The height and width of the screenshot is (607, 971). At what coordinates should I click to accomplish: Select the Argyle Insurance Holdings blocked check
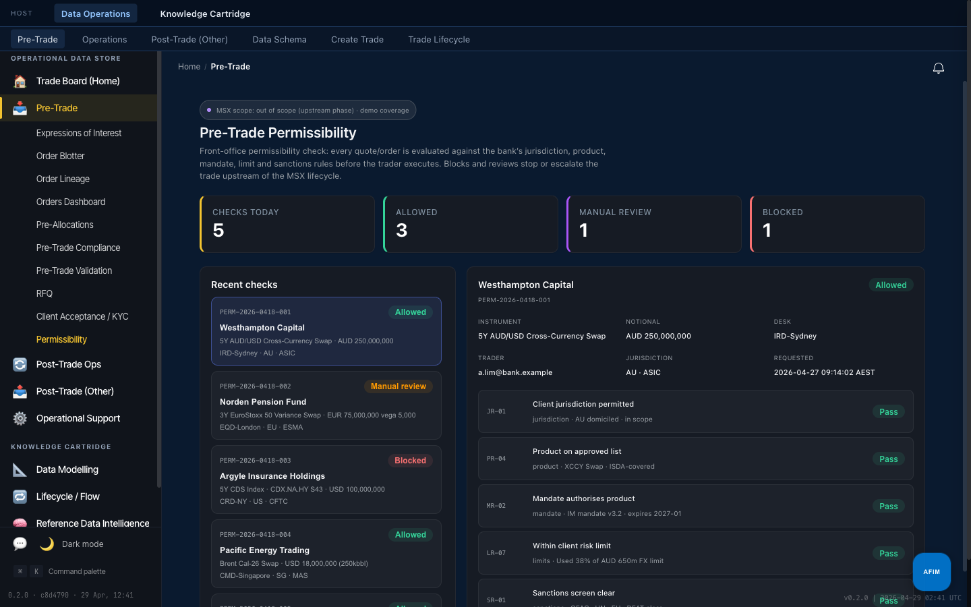[326, 480]
